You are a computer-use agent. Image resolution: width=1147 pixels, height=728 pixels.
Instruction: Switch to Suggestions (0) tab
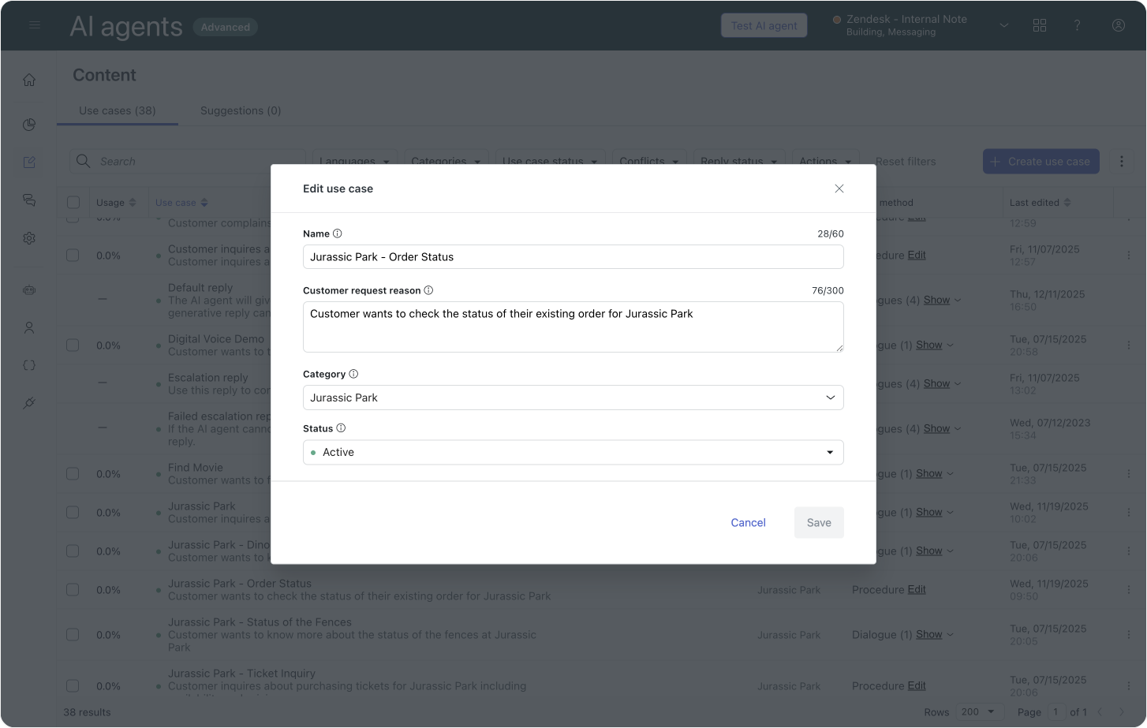[241, 110]
